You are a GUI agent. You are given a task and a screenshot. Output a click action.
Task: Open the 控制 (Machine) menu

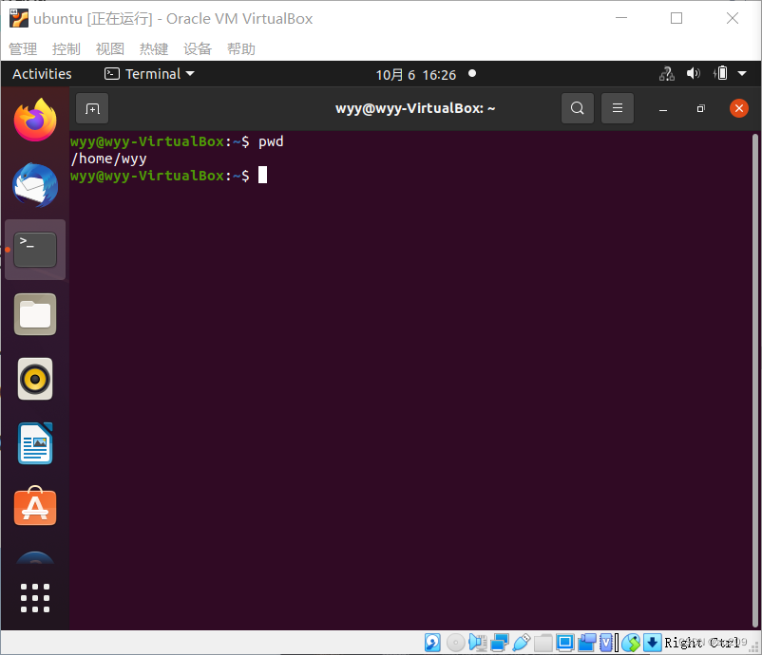pos(65,48)
